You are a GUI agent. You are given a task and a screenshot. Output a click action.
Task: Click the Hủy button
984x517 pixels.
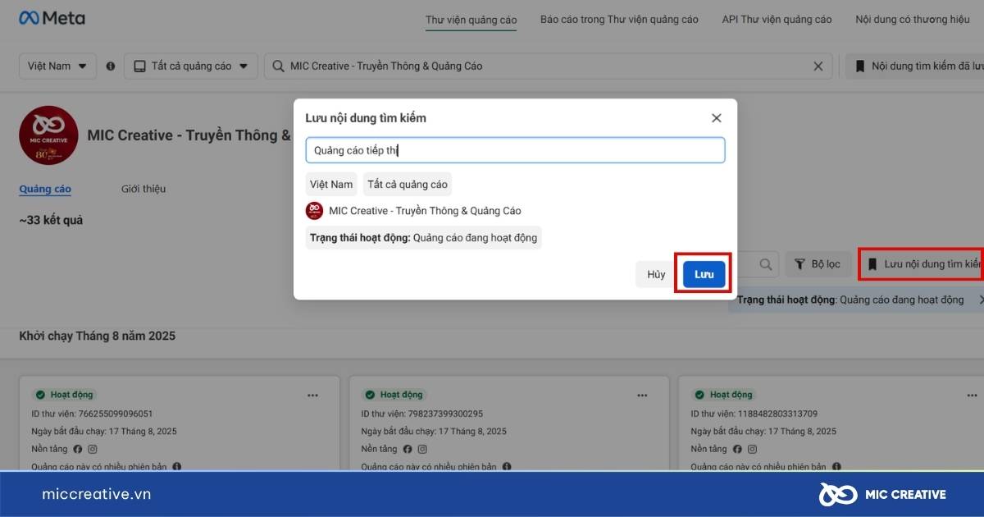pyautogui.click(x=656, y=274)
